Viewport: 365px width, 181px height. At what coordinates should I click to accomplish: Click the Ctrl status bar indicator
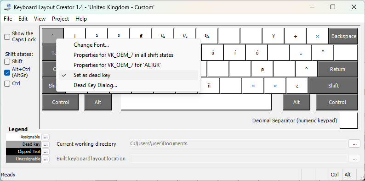point(335,175)
